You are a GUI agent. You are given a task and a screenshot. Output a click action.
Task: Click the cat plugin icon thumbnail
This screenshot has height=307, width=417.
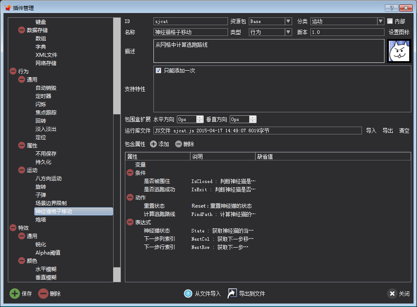click(x=399, y=51)
